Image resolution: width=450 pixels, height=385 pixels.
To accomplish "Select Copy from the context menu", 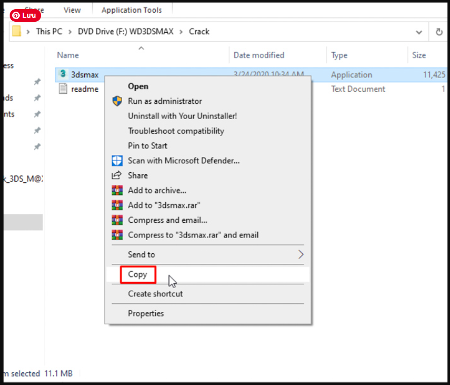I will point(137,275).
